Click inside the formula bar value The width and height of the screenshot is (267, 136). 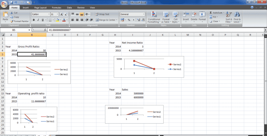click(155, 30)
